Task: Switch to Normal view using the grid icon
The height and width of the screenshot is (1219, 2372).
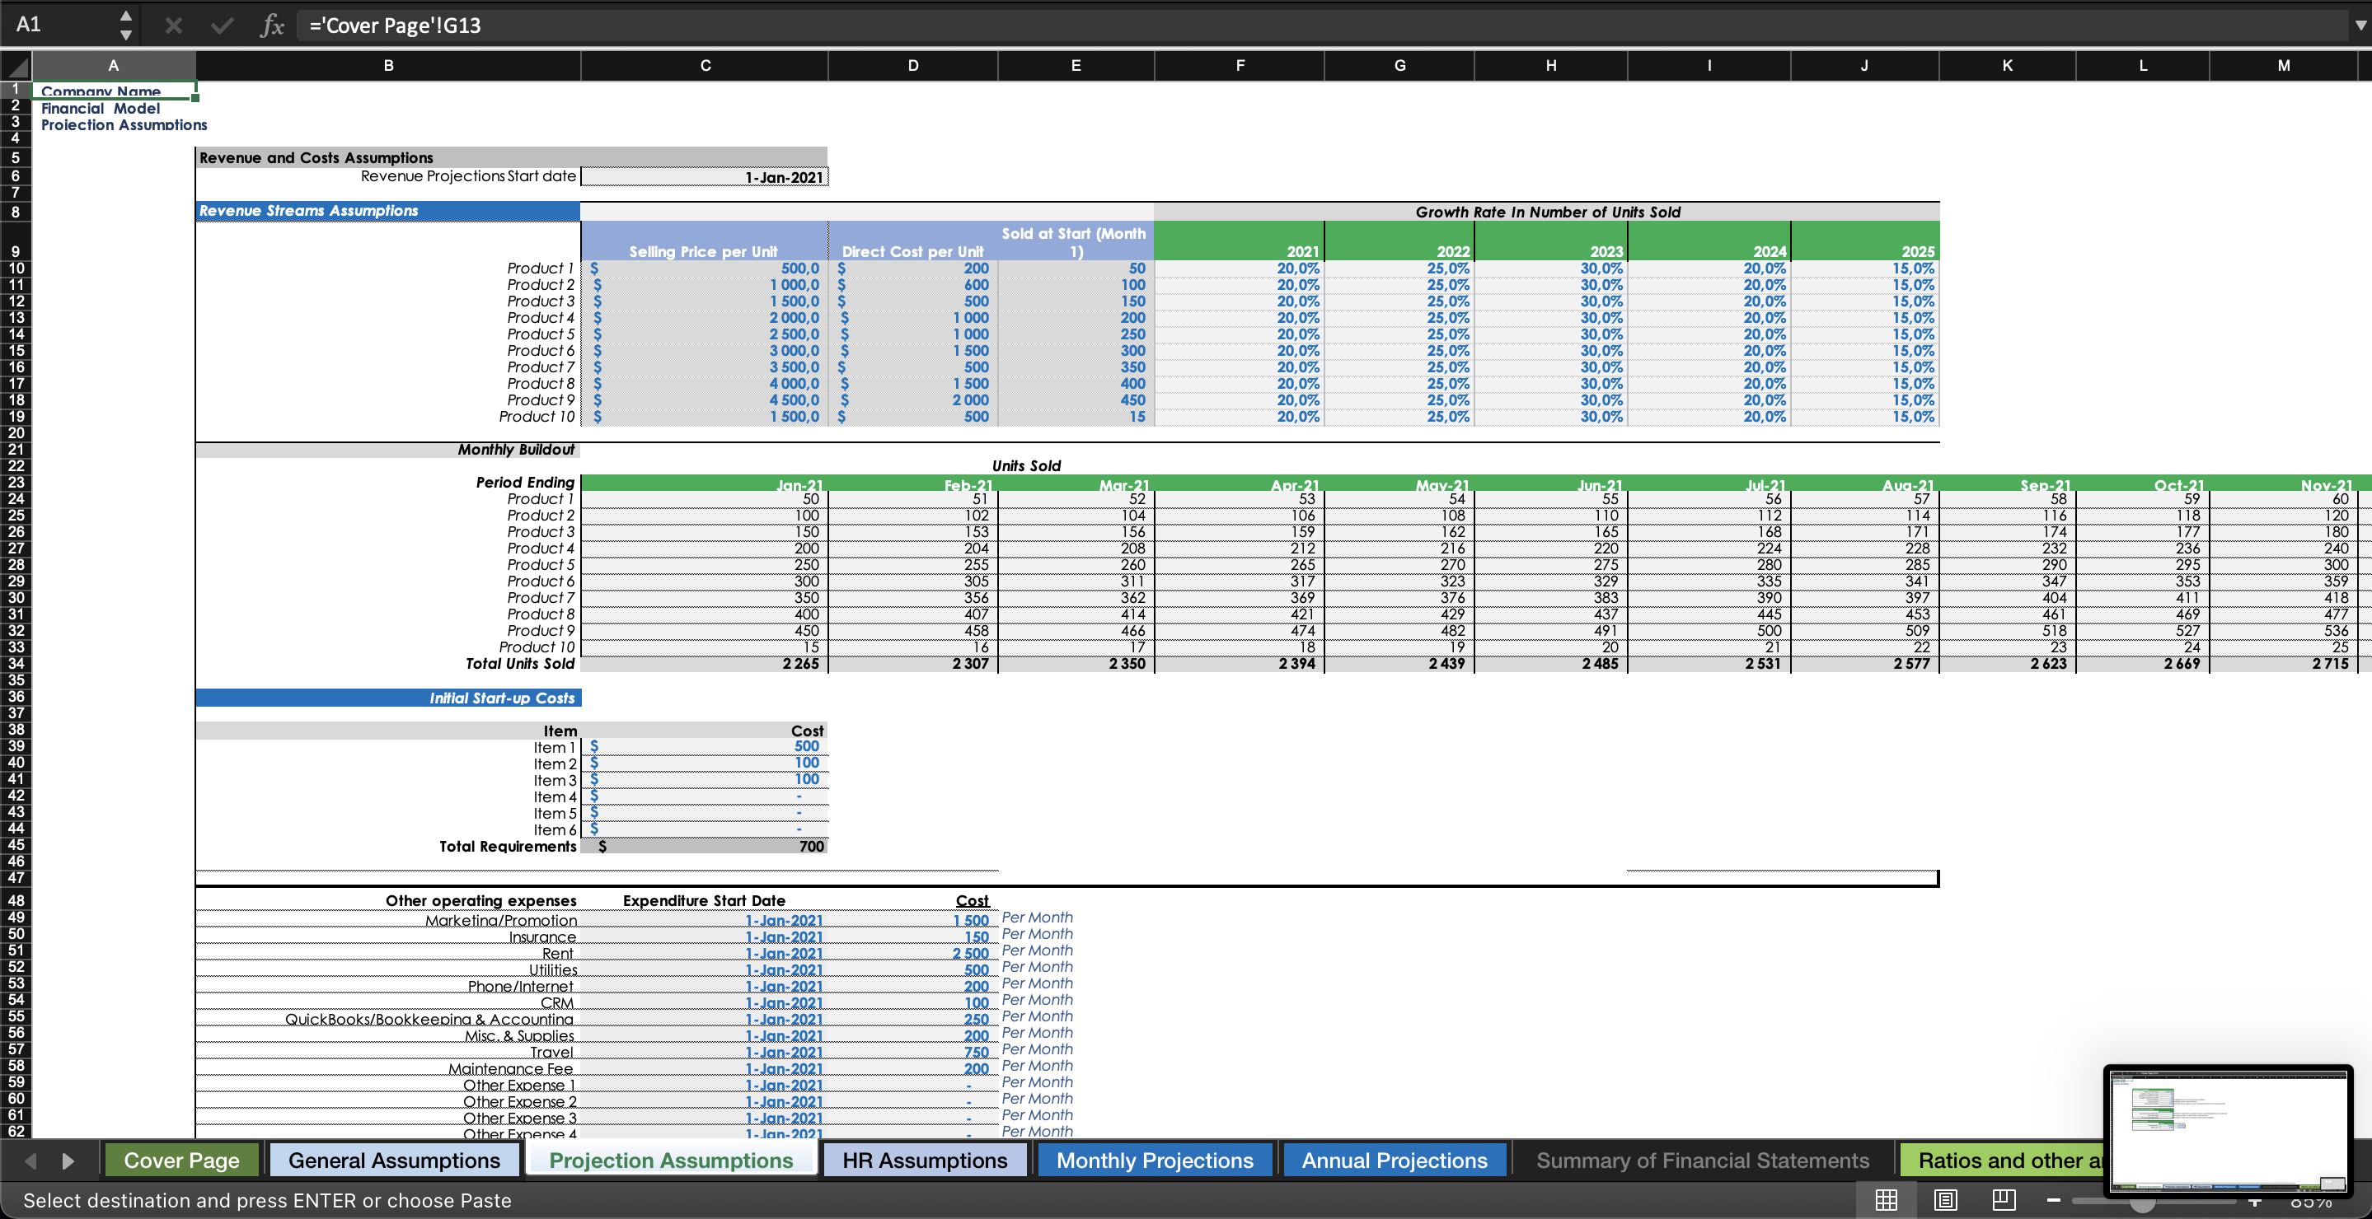Action: [1887, 1200]
